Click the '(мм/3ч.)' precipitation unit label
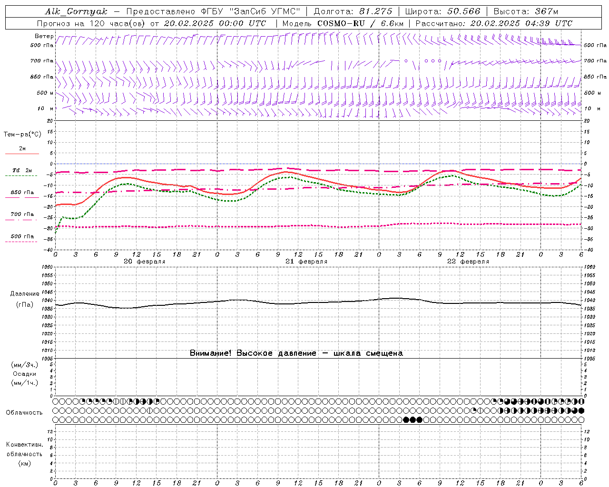The height and width of the screenshot is (487, 609). pos(25,365)
